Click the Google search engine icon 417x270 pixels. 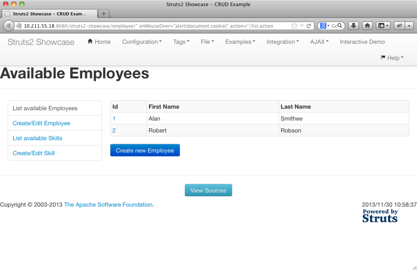[323, 26]
